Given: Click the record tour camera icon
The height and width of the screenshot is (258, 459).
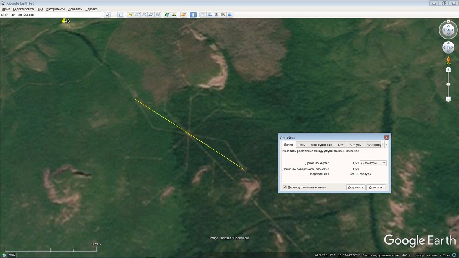Looking at the screenshot, I should [x=158, y=15].
